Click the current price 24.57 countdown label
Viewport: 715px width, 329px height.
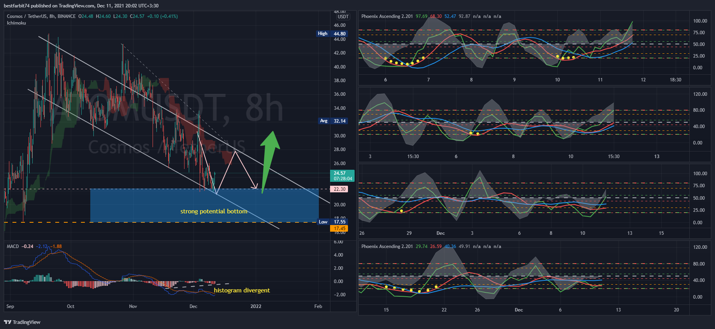click(343, 176)
